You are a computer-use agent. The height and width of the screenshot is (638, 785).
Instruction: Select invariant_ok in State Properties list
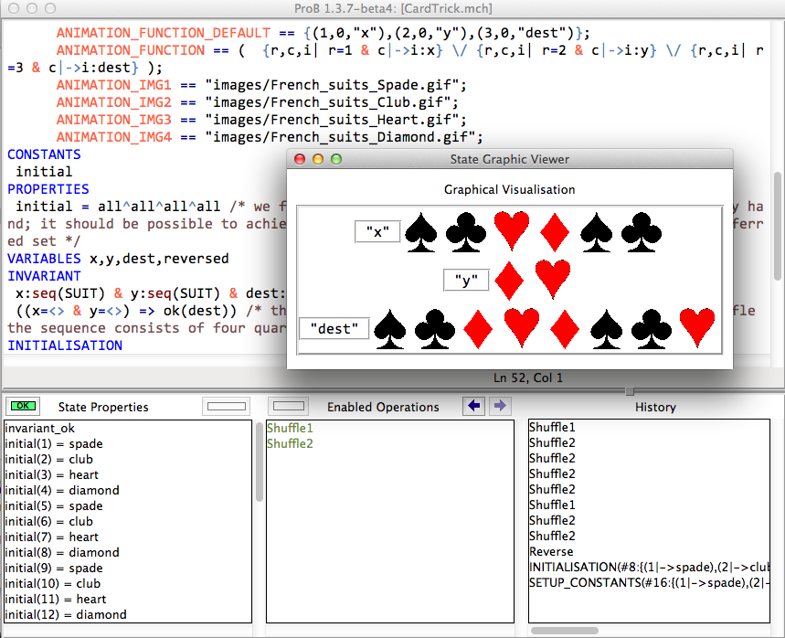click(38, 428)
